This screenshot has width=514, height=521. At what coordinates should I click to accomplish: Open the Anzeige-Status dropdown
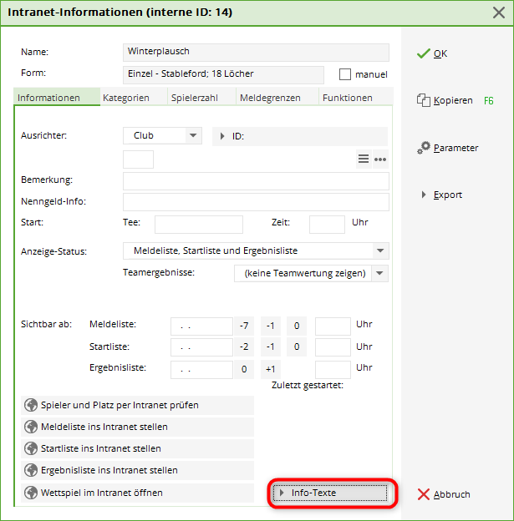[x=380, y=250]
